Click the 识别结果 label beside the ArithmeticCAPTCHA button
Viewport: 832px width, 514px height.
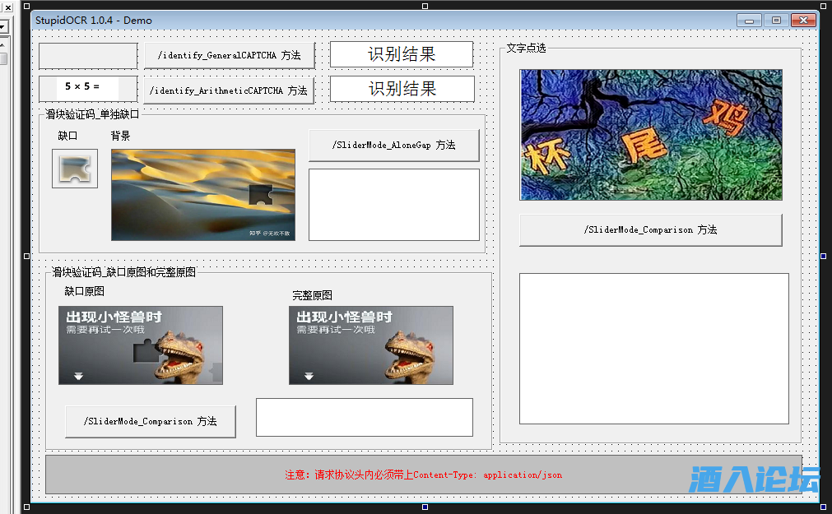coord(402,89)
